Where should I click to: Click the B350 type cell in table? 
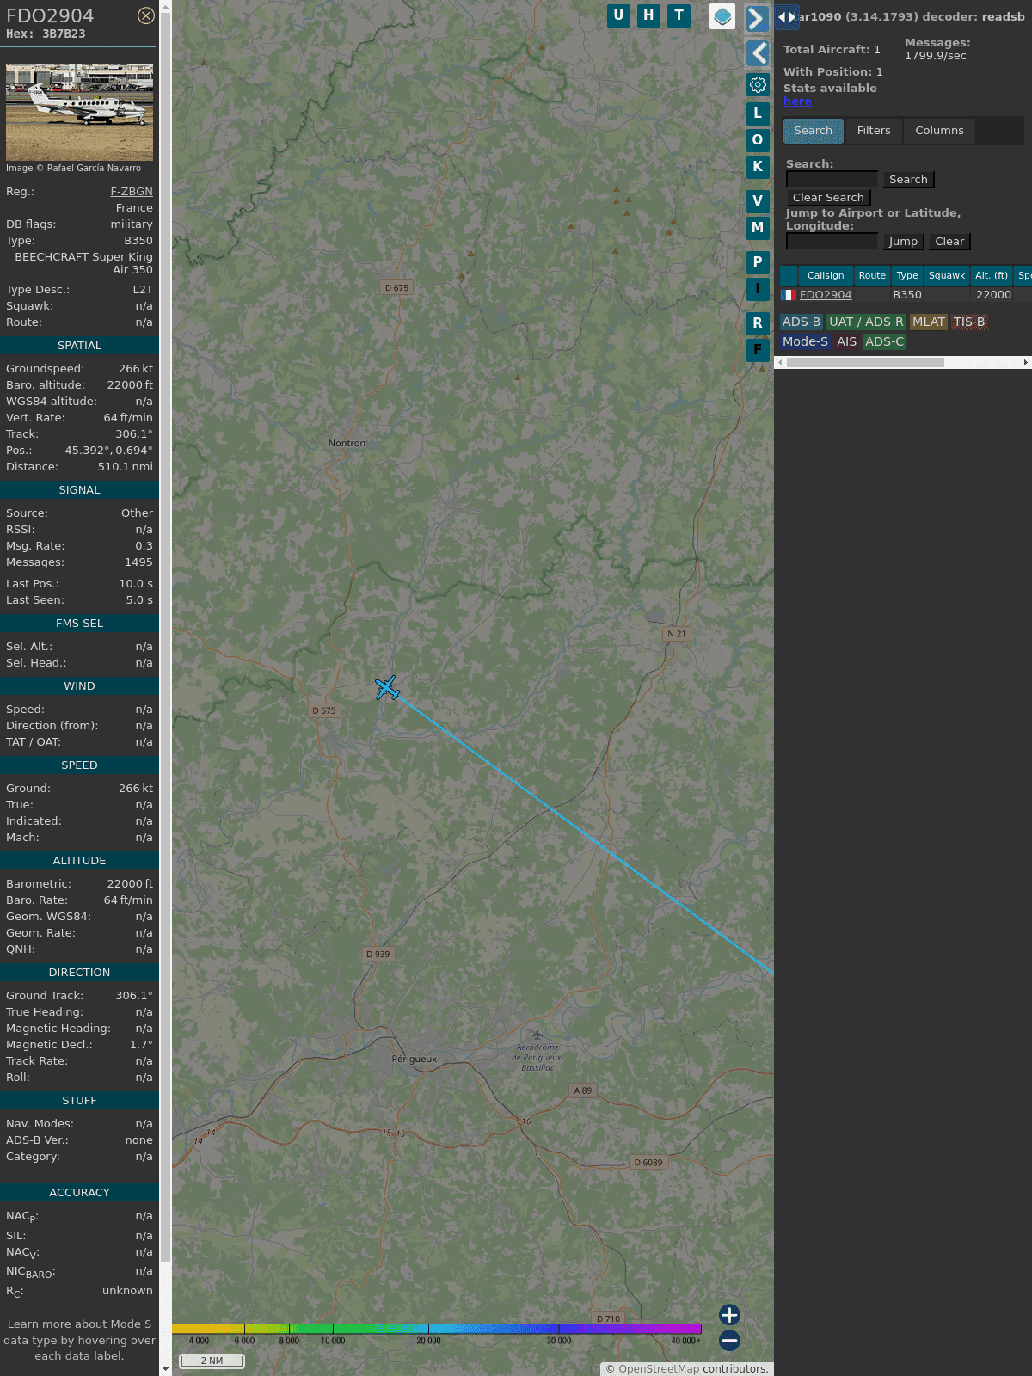point(907,295)
